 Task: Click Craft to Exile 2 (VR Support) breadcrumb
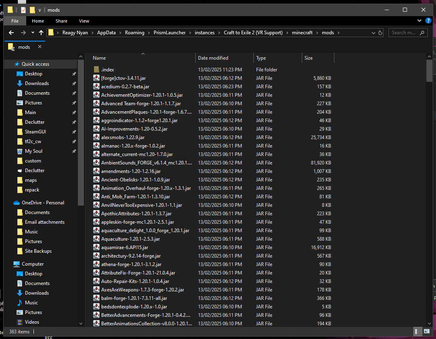point(253,33)
